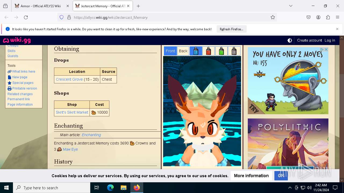The width and height of the screenshot is (344, 193).
Task: Open the Quests sidebar link
Action: [13, 56]
